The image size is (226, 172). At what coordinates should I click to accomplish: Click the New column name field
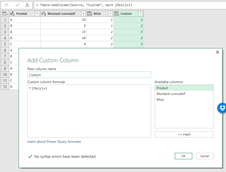(x=89, y=75)
